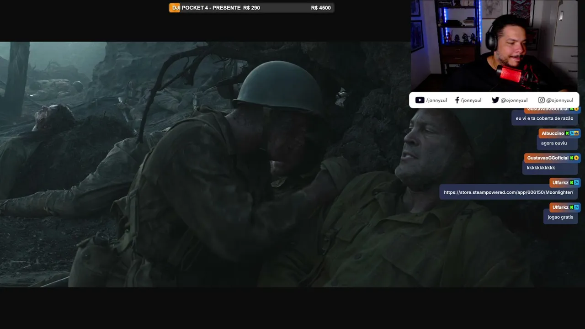Click the chat message "jogao gratis"
The height and width of the screenshot is (329, 585).
(560, 218)
